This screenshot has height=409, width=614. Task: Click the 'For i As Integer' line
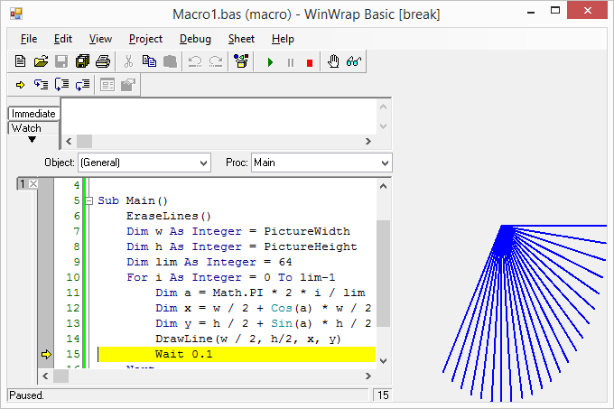(230, 277)
